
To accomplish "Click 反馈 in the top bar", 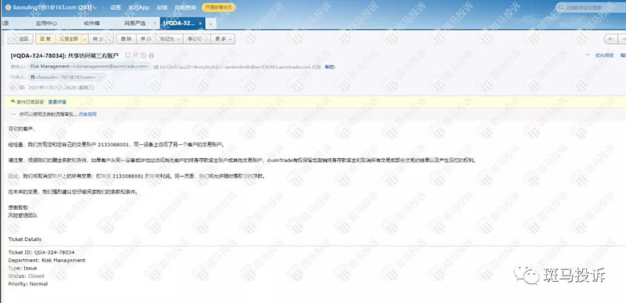I will point(162,8).
